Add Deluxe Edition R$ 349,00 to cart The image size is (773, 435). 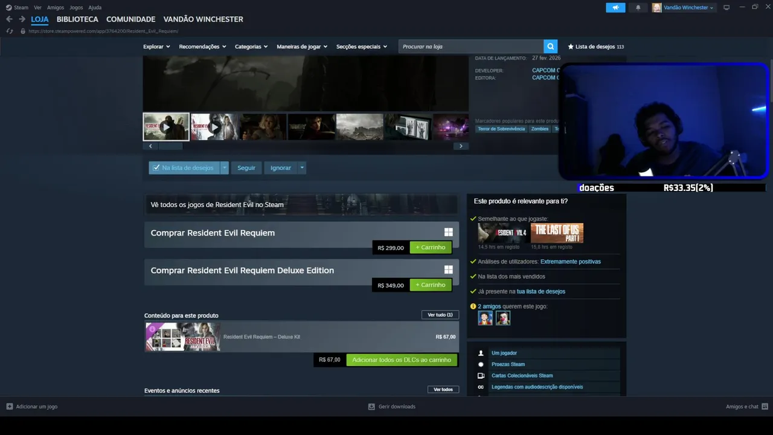coord(431,285)
